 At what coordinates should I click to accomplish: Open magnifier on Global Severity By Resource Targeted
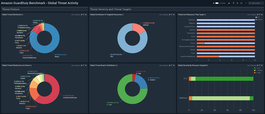click(x=207, y=65)
